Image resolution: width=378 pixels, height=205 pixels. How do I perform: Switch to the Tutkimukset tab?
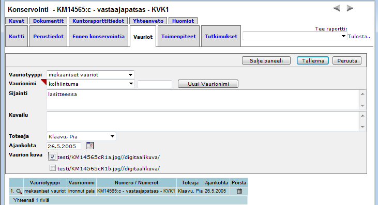[221, 36]
